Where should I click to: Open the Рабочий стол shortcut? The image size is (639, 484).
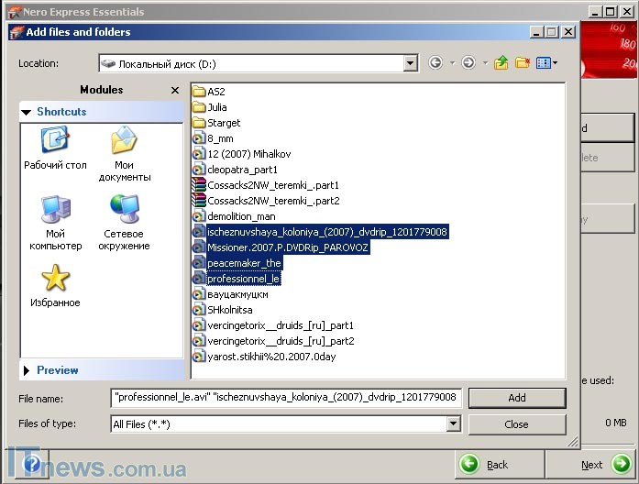click(55, 148)
